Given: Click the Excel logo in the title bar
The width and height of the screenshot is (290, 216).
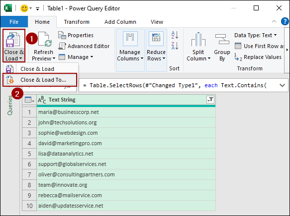Looking at the screenshot, I should click(x=8, y=8).
